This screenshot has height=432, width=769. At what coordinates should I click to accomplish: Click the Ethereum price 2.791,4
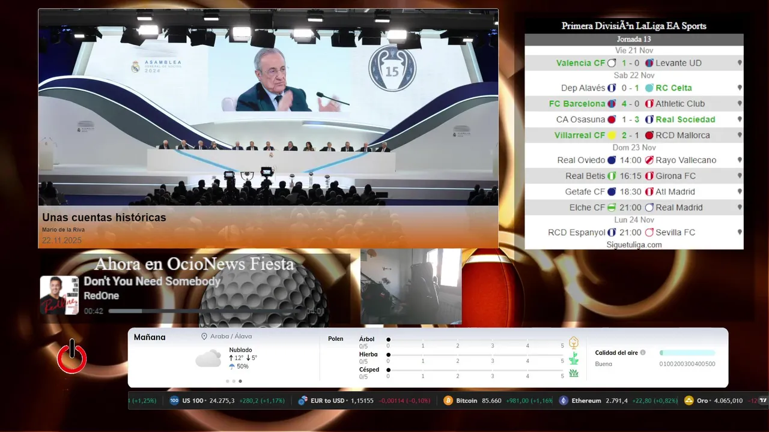coord(617,400)
